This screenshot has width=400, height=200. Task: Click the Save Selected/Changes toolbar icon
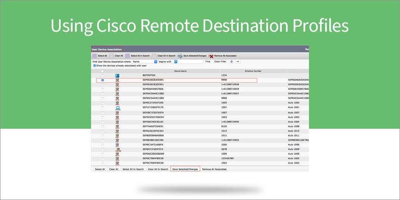pyautogui.click(x=180, y=56)
